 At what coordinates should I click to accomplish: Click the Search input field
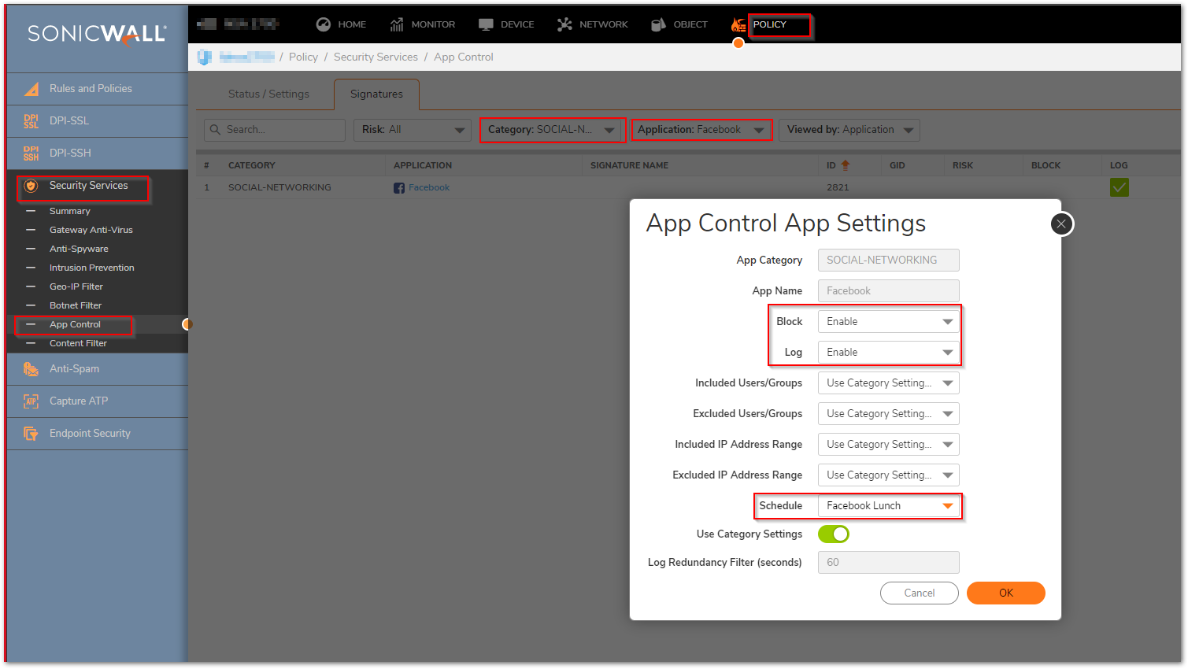tap(275, 130)
